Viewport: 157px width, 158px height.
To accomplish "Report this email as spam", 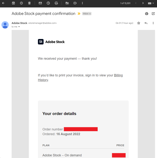I will click(x=21, y=3).
